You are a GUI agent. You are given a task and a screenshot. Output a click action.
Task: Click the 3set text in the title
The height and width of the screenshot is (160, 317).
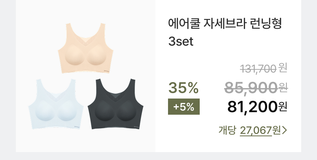[x=181, y=42]
